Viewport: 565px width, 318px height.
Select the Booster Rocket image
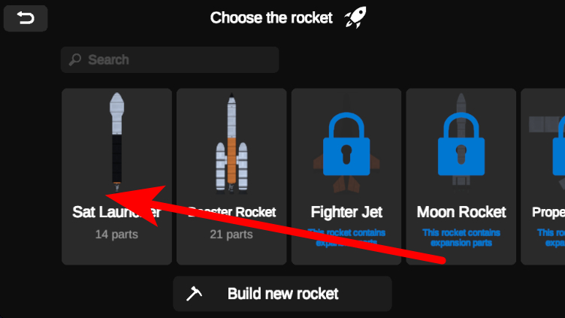[231, 141]
